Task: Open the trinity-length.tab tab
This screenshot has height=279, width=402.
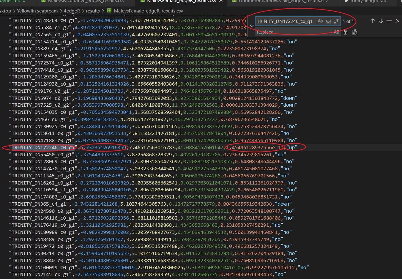Action: 368,1
